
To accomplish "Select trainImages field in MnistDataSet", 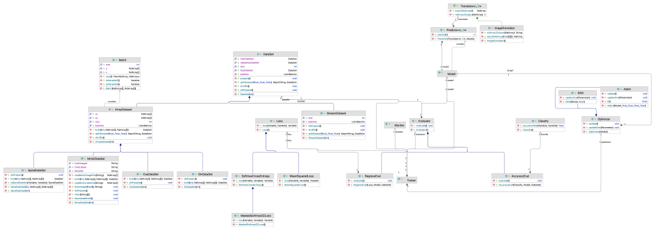I will [x=93, y=163].
